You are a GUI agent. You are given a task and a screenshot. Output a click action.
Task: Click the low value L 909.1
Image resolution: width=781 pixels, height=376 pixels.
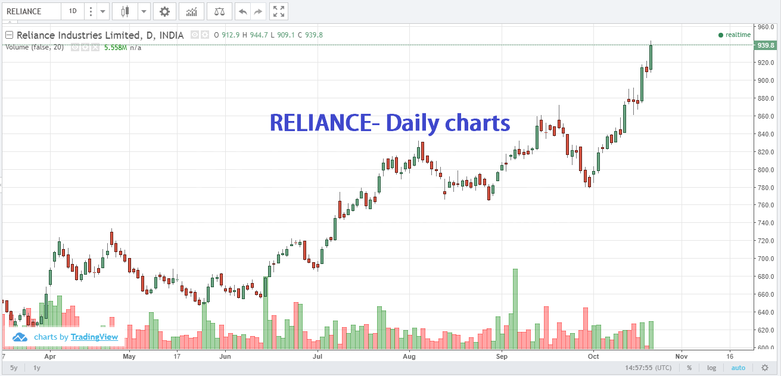coord(282,35)
